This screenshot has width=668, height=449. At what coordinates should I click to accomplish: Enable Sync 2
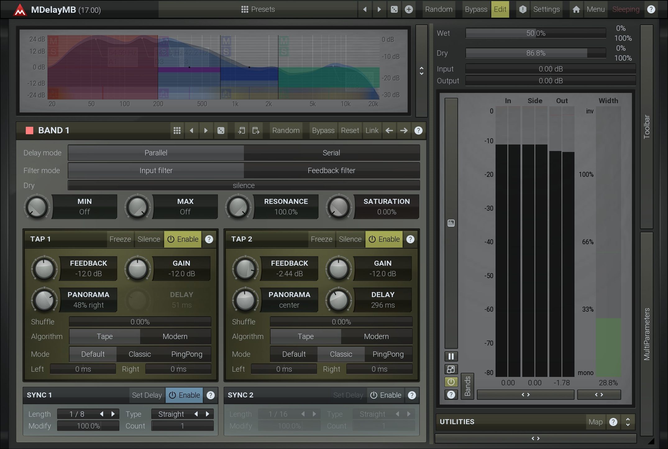[386, 395]
